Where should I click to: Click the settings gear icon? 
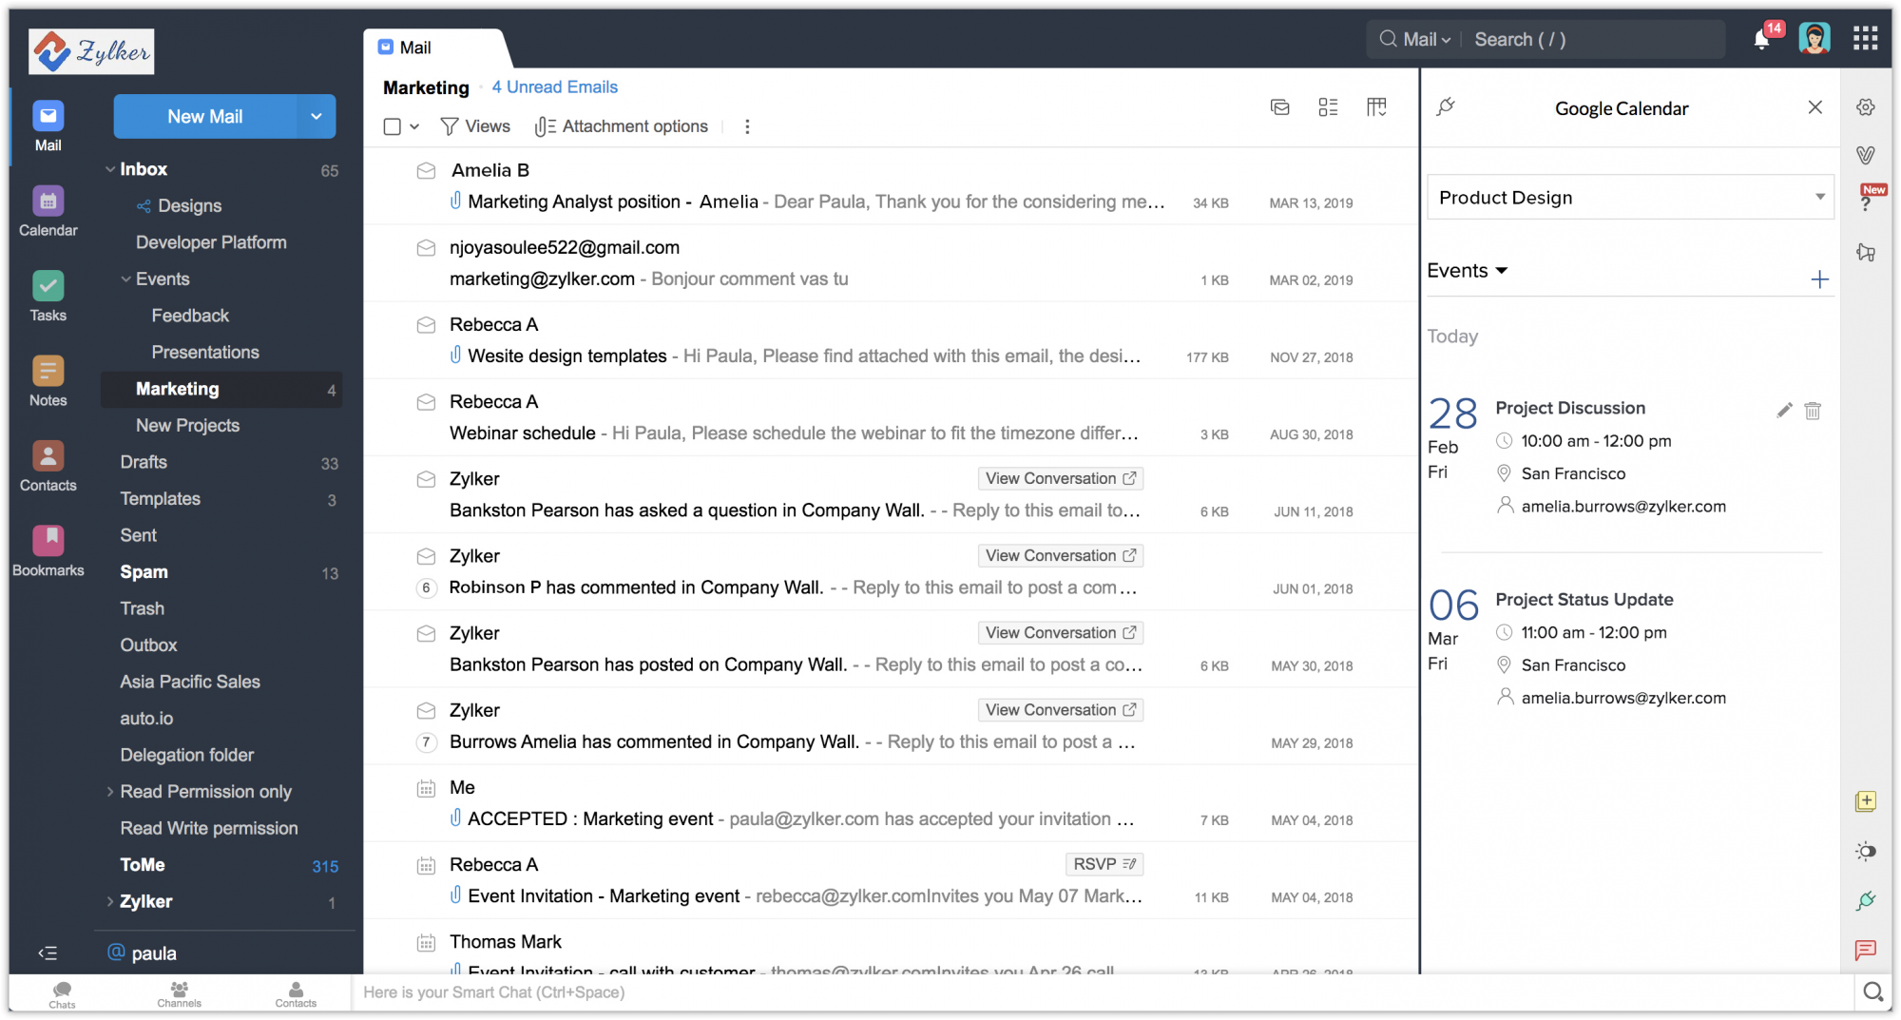click(x=1866, y=107)
